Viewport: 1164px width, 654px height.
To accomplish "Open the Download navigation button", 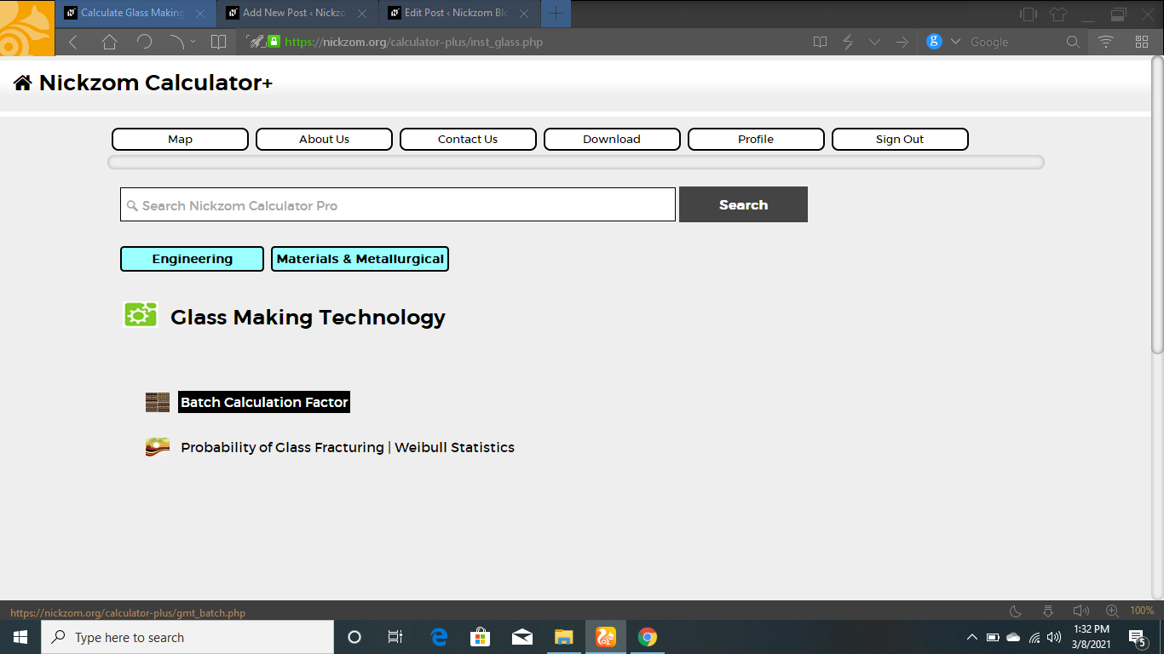I will click(x=612, y=139).
